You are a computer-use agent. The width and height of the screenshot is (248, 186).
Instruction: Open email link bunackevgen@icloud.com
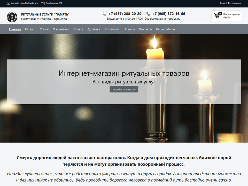tap(24, 3)
